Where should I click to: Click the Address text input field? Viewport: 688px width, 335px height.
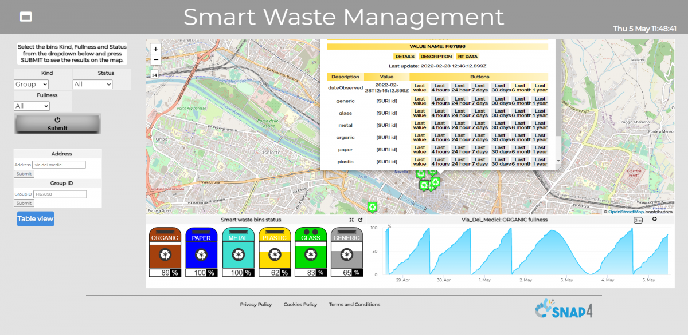(59, 165)
